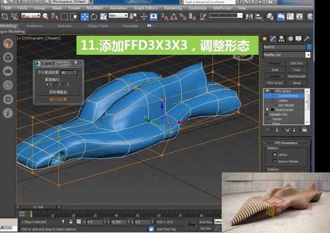Click the Bind to Space Warp icon
330x233 pixels.
click(14, 16)
